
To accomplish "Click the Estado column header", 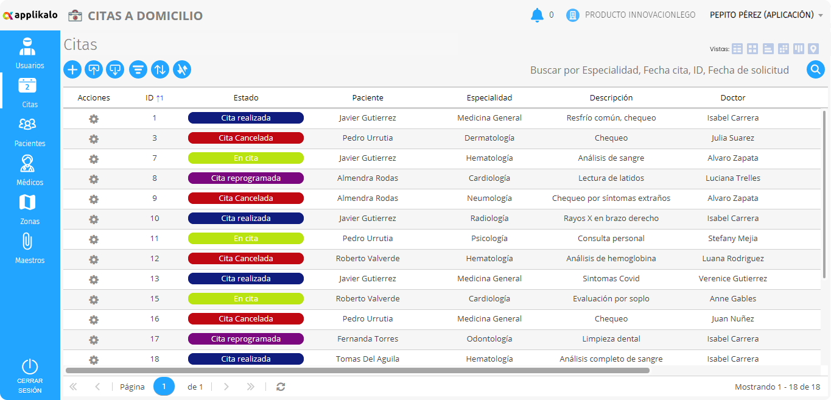I will 246,98.
